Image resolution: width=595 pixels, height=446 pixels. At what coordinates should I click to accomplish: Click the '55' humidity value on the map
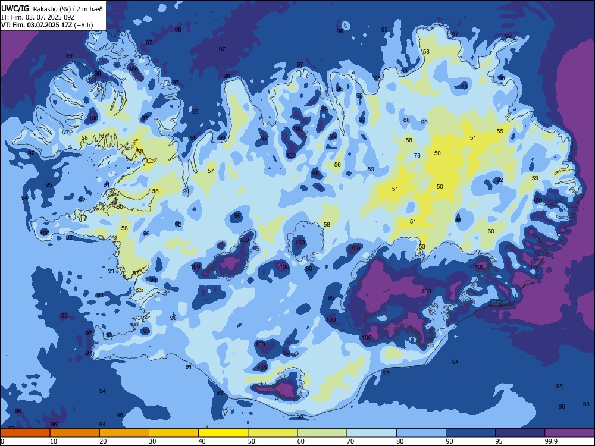coord(500,131)
